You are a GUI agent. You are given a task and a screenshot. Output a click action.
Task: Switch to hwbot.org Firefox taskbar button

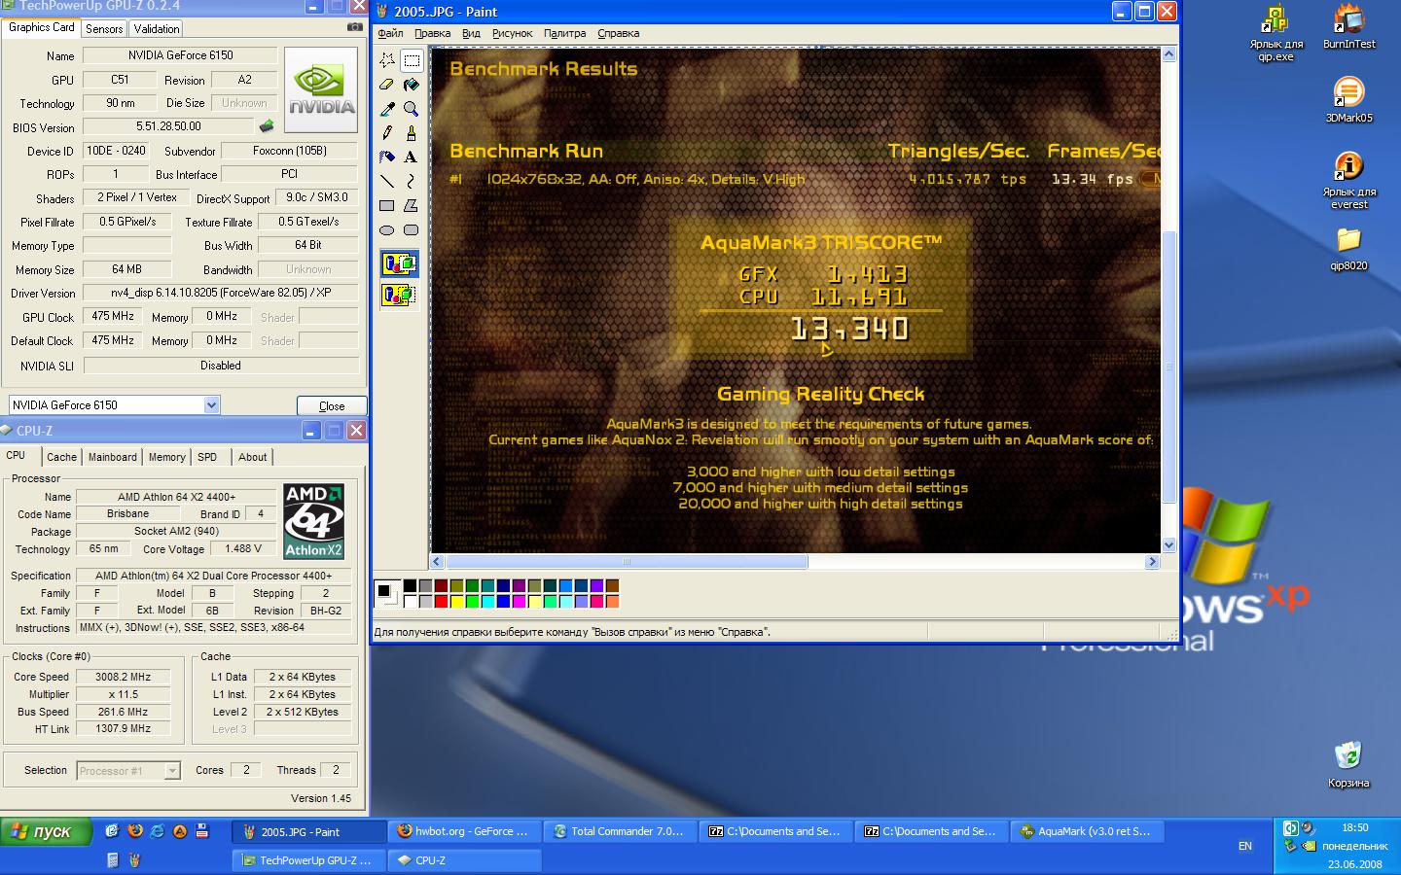pyautogui.click(x=463, y=831)
